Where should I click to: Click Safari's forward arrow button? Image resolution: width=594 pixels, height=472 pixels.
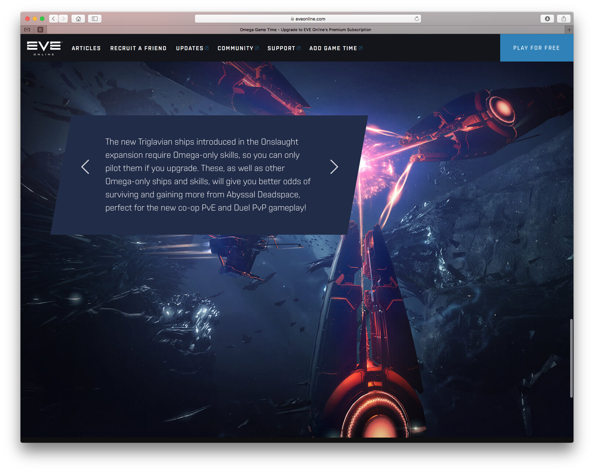pos(63,19)
